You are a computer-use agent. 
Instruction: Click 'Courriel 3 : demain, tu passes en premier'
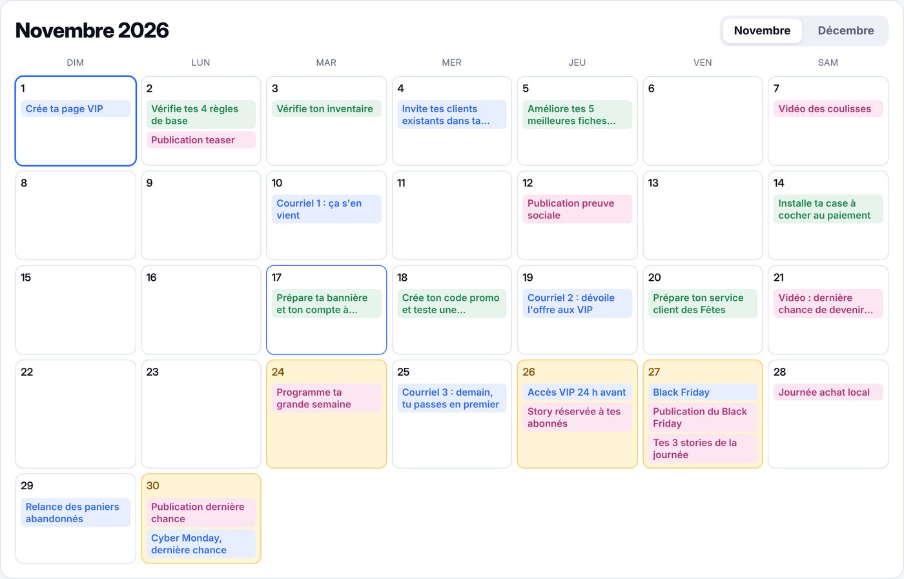point(451,398)
